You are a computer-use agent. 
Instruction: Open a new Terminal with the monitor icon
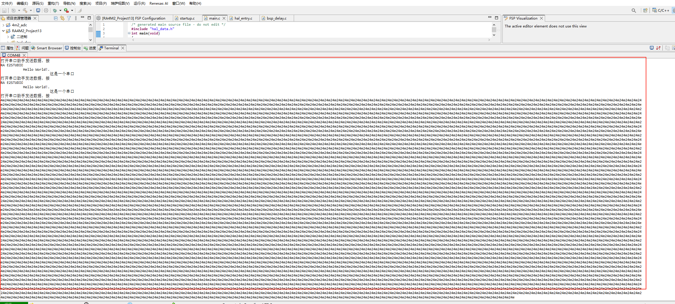point(652,48)
